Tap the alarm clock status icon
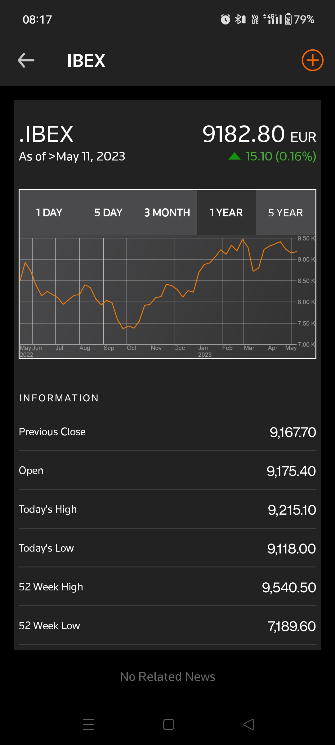This screenshot has height=745, width=335. (226, 20)
